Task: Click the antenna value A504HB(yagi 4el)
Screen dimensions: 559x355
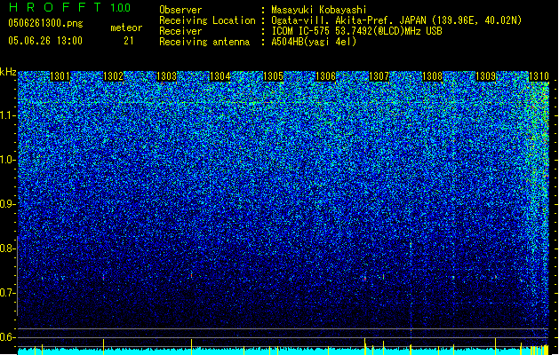Action: 314,42
